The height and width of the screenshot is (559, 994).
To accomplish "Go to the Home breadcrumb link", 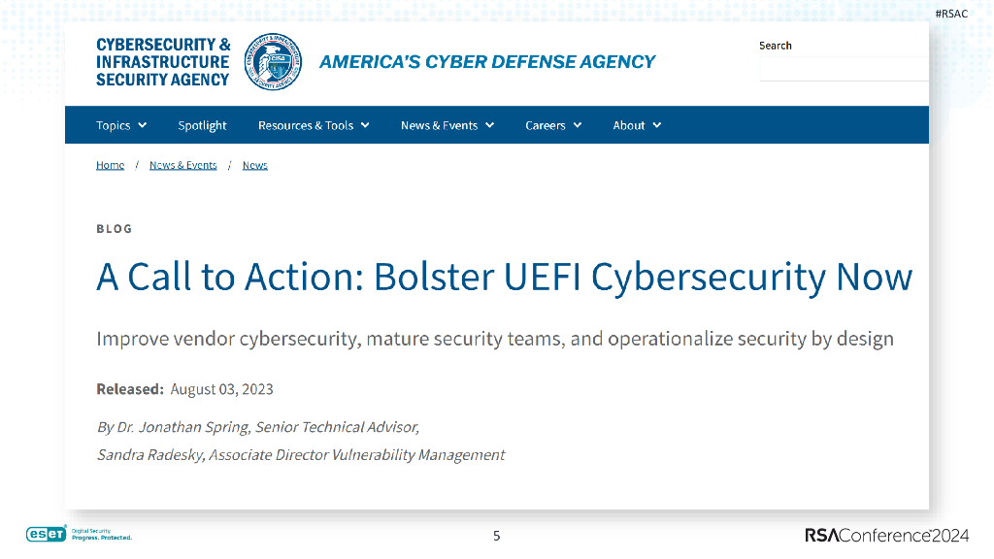I will tap(110, 165).
